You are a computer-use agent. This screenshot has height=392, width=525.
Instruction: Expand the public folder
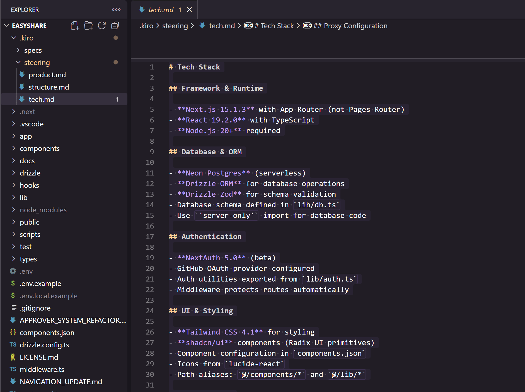(13, 222)
